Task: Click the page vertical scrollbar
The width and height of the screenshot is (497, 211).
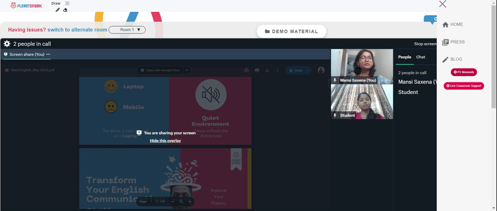Action: pyautogui.click(x=494, y=57)
